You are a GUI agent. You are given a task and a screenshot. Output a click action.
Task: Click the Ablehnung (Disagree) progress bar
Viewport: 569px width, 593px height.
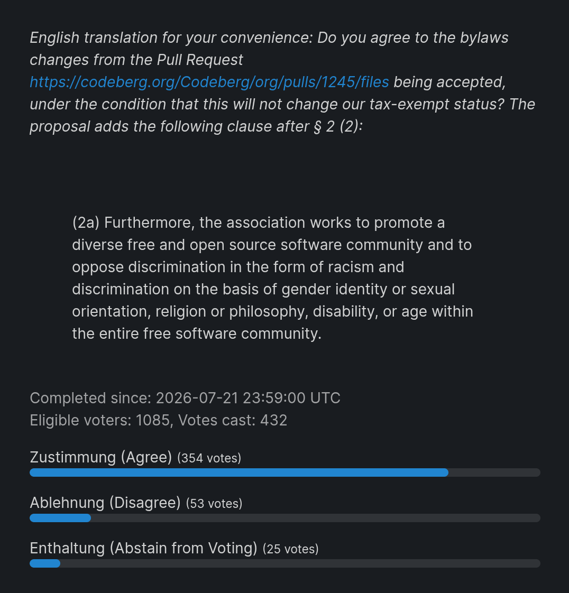tap(285, 518)
